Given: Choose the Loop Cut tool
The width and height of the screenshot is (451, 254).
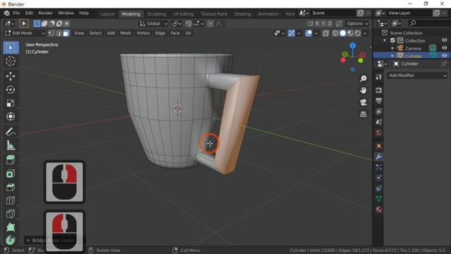Looking at the screenshot, I should (x=11, y=200).
